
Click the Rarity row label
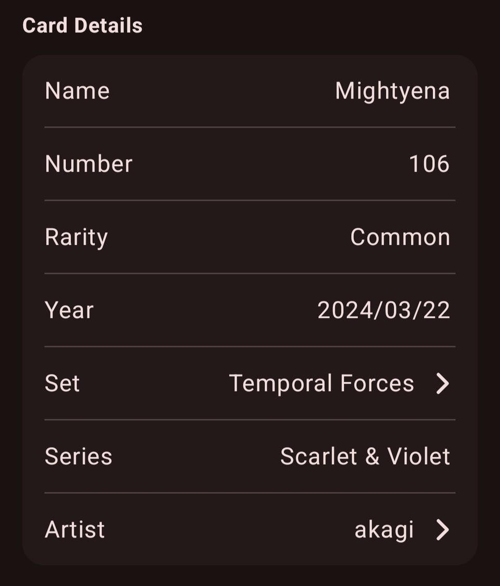point(76,238)
